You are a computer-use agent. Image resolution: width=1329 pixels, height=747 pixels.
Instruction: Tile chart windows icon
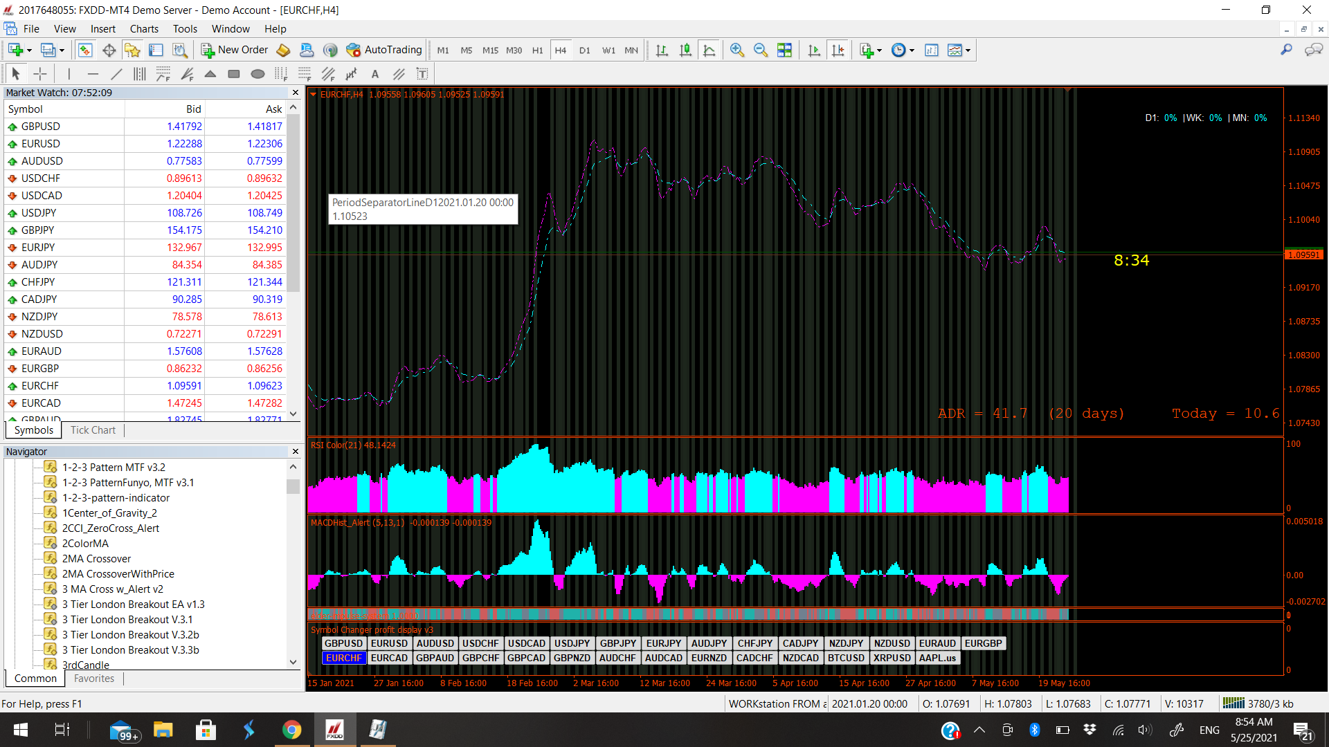(784, 50)
